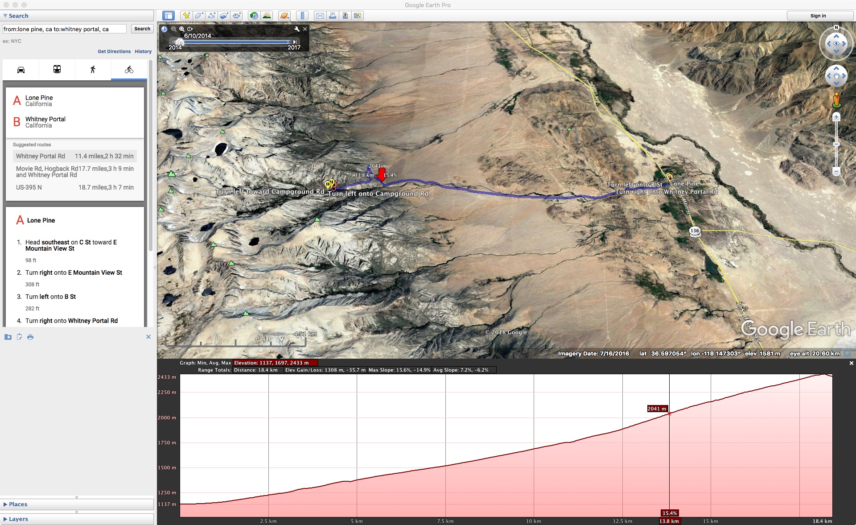Expand the Layers panel
Image resolution: width=856 pixels, height=525 pixels.
point(18,519)
